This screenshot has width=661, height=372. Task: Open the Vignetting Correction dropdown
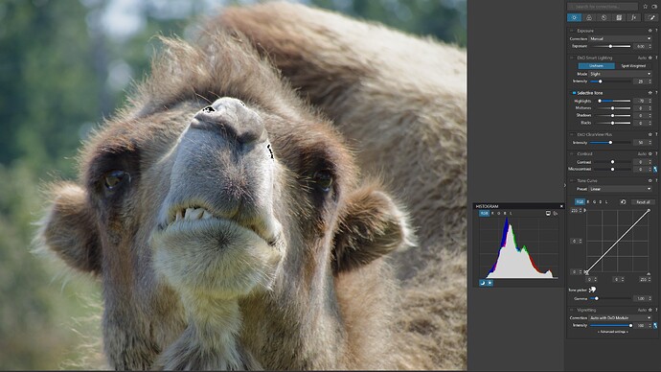tap(620, 317)
